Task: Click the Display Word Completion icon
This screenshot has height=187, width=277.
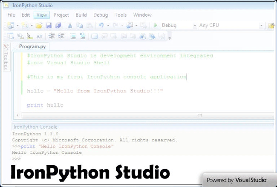Action: (39, 36)
